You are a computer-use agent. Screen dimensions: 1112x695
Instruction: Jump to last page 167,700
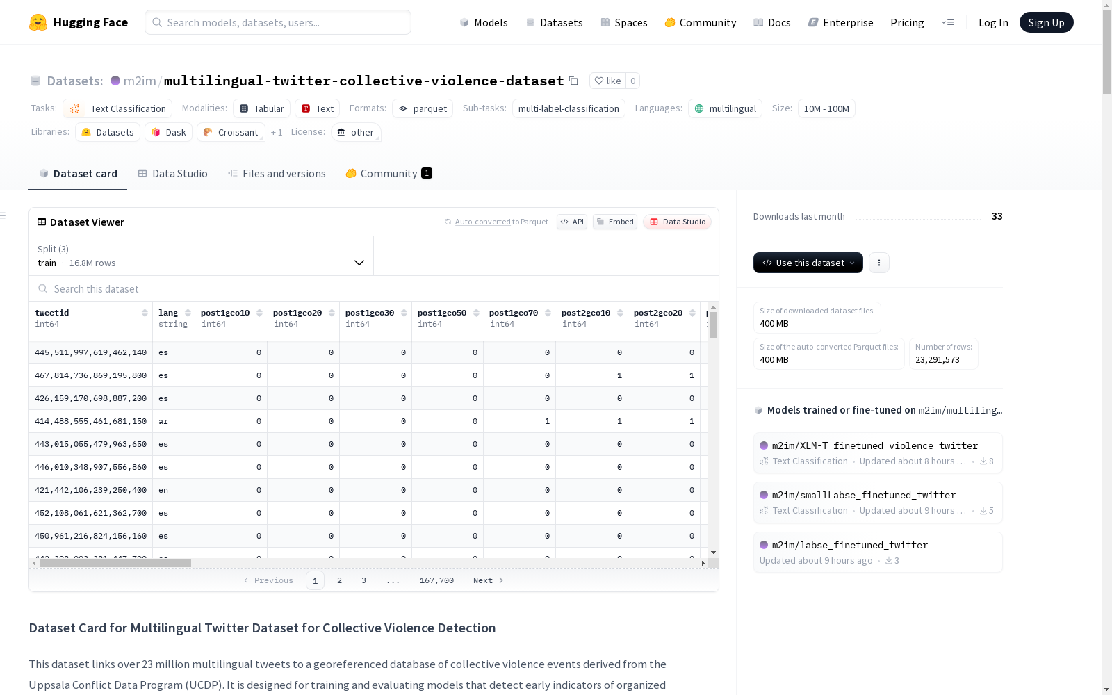point(436,580)
